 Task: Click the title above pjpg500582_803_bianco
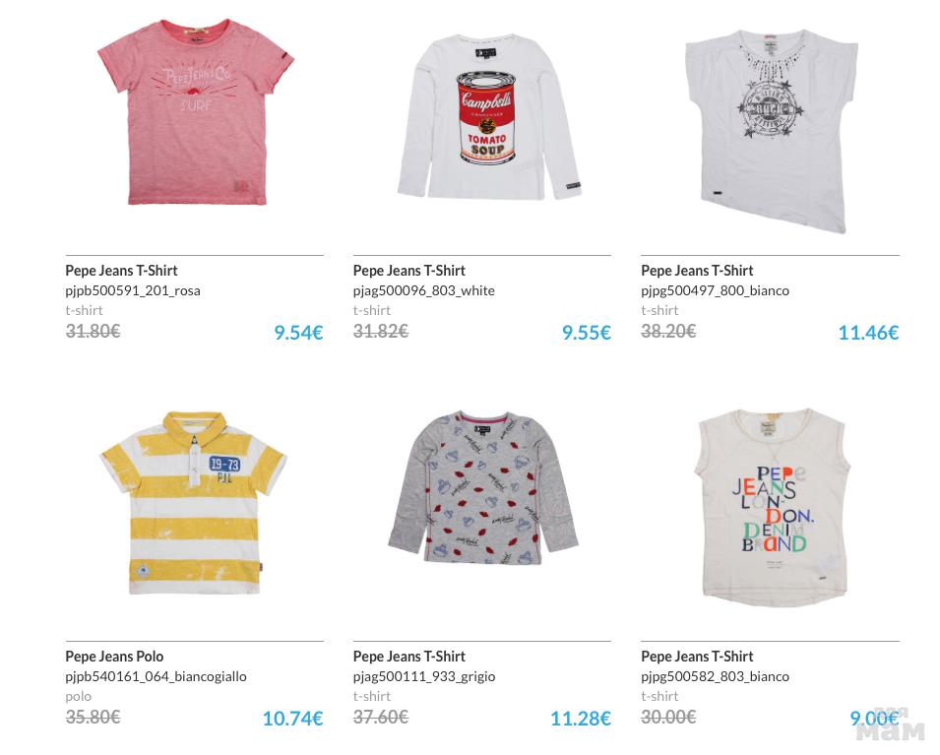pos(697,657)
